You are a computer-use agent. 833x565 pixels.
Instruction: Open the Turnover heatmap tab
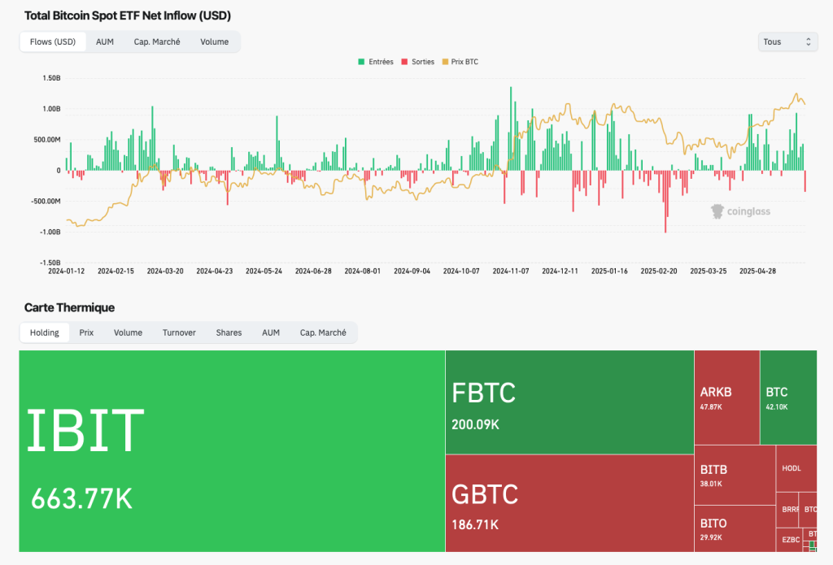(x=179, y=333)
